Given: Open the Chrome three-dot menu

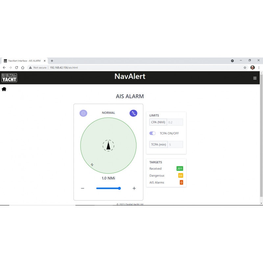Looking at the screenshot, I should pos(259,67).
